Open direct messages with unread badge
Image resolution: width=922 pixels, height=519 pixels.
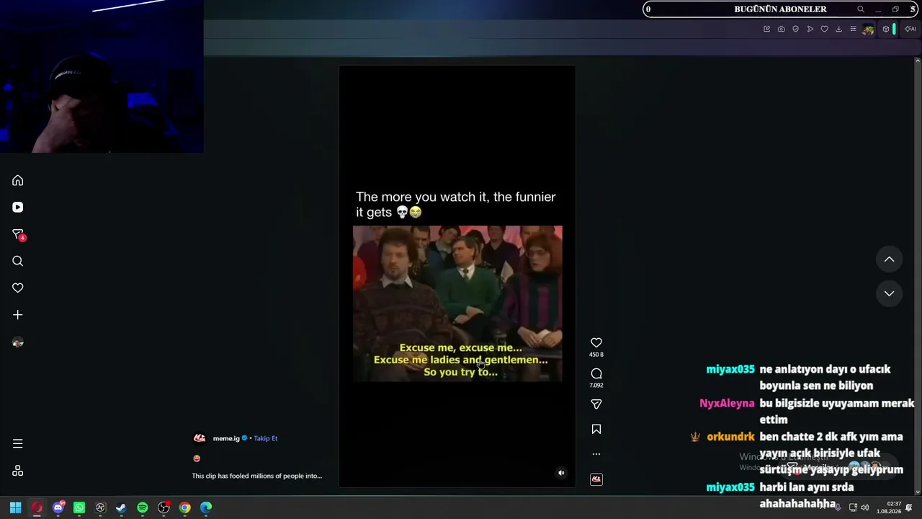click(18, 234)
